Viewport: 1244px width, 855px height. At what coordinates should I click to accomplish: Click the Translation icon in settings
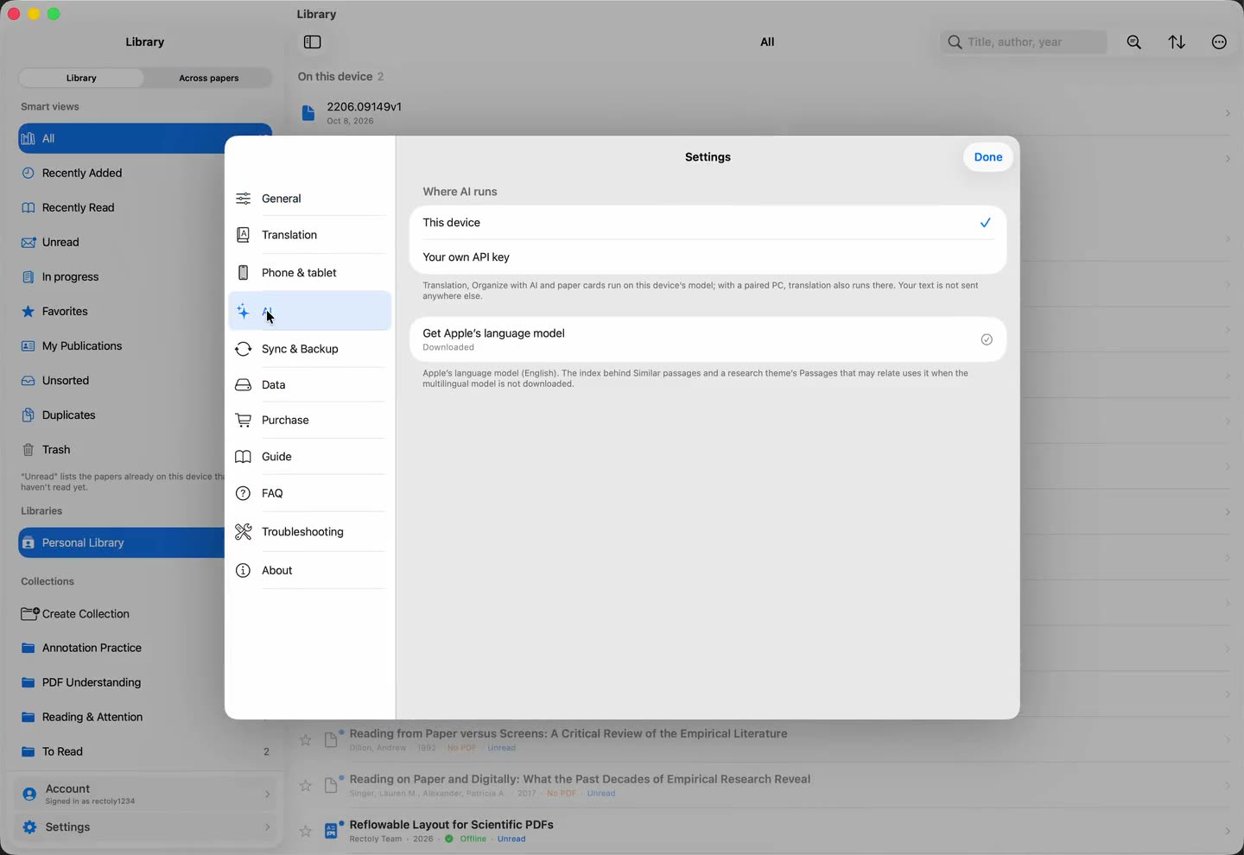[244, 235]
